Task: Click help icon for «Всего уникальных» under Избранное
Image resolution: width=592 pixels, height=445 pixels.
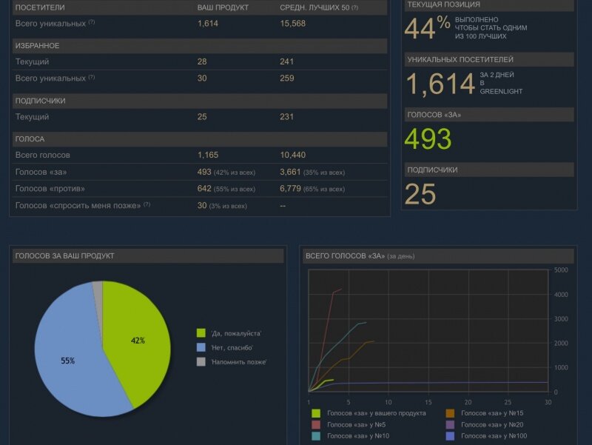Action: 92,77
